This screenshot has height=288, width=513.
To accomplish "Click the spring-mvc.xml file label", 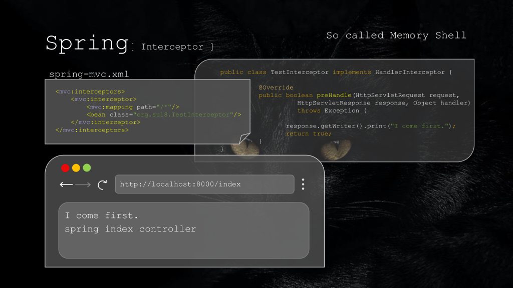I will pos(89,74).
